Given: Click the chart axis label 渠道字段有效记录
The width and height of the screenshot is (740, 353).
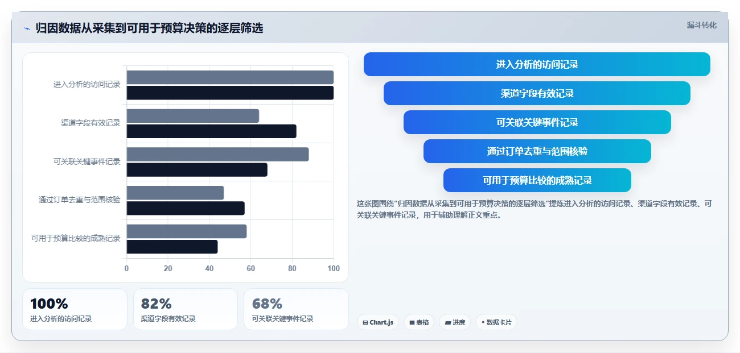Looking at the screenshot, I should [x=91, y=123].
